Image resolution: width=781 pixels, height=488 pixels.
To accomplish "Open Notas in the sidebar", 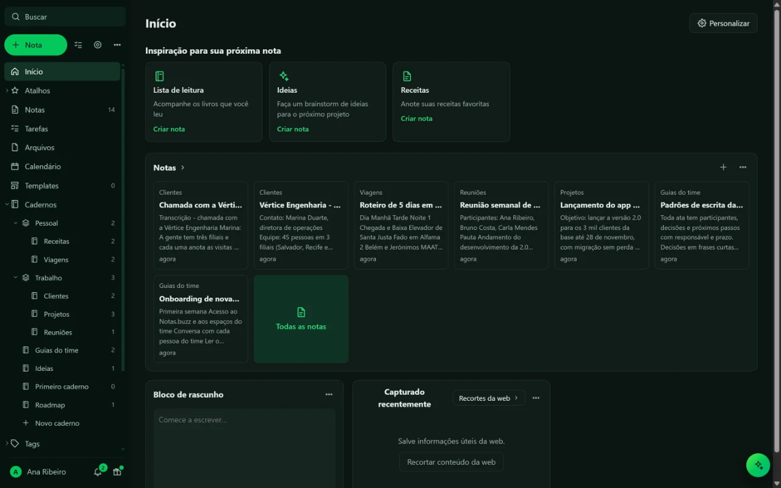I will 62,110.
